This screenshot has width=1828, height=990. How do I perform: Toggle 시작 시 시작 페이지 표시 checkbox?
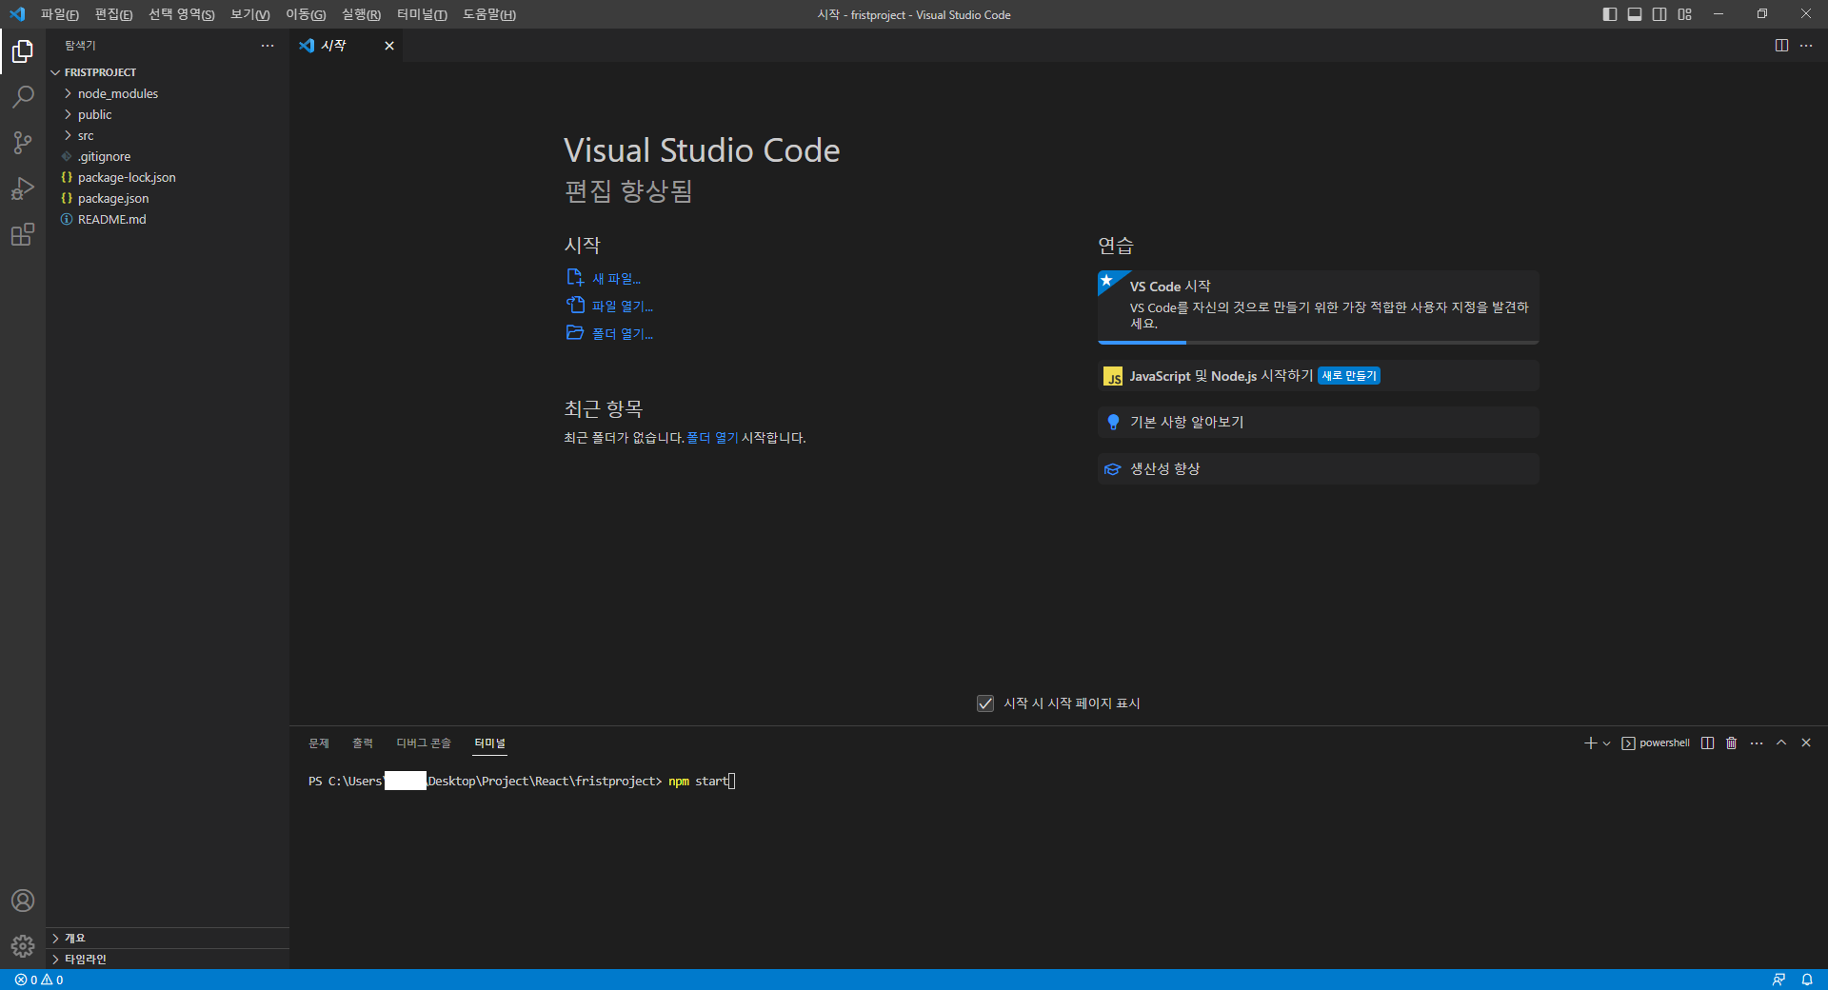[985, 703]
